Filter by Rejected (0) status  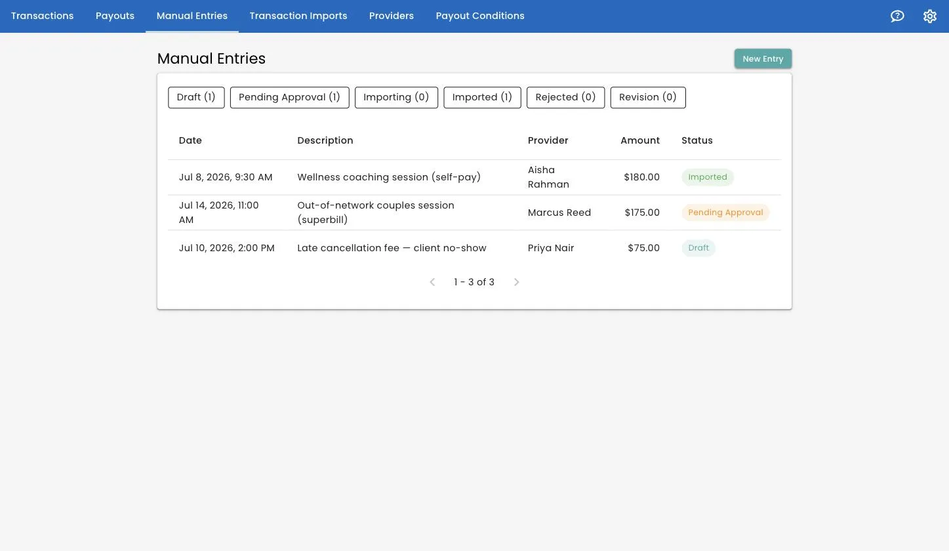[x=565, y=97]
